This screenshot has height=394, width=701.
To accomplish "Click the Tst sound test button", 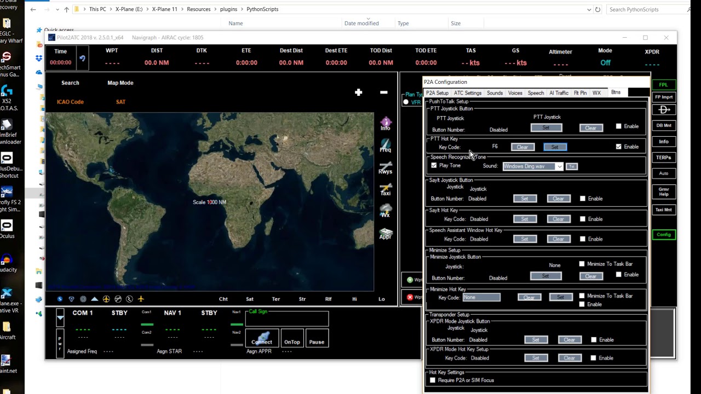I will [x=571, y=166].
